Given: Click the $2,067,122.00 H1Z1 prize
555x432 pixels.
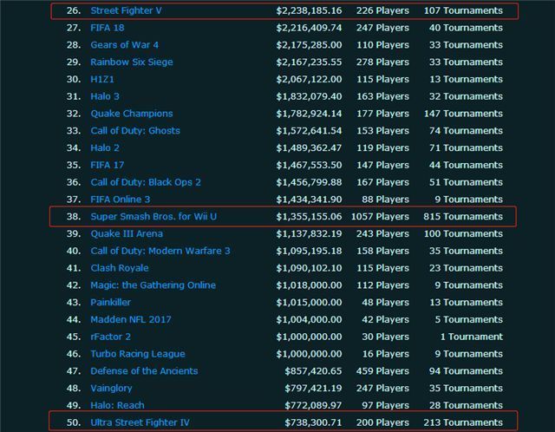Looking at the screenshot, I should tap(309, 79).
